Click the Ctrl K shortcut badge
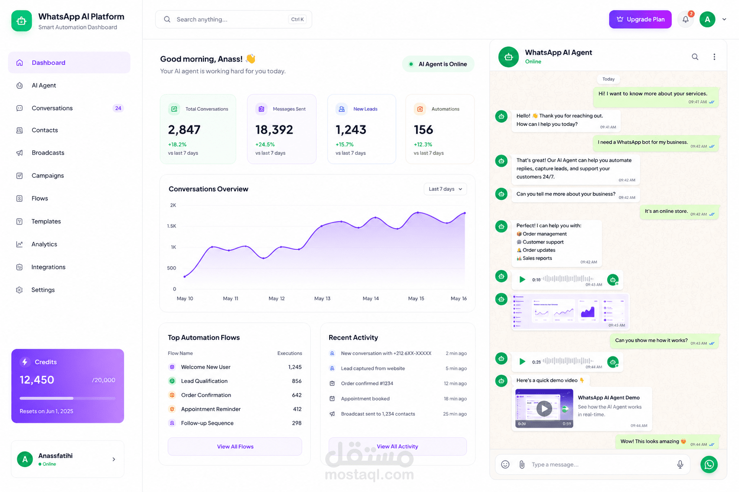Screen dimensions: 739x492 [x=297, y=19]
